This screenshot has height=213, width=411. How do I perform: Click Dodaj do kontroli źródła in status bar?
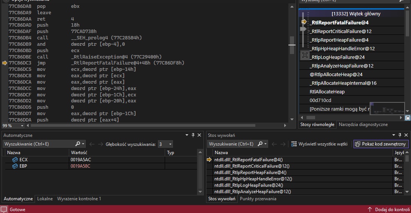pyautogui.click(x=389, y=209)
